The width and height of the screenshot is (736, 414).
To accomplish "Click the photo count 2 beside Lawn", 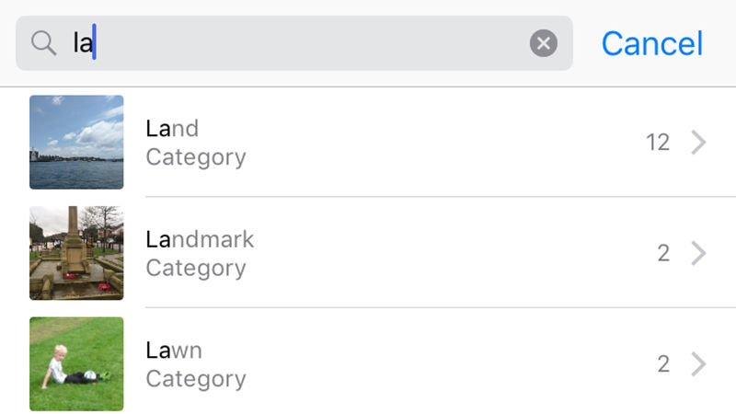I will [663, 364].
